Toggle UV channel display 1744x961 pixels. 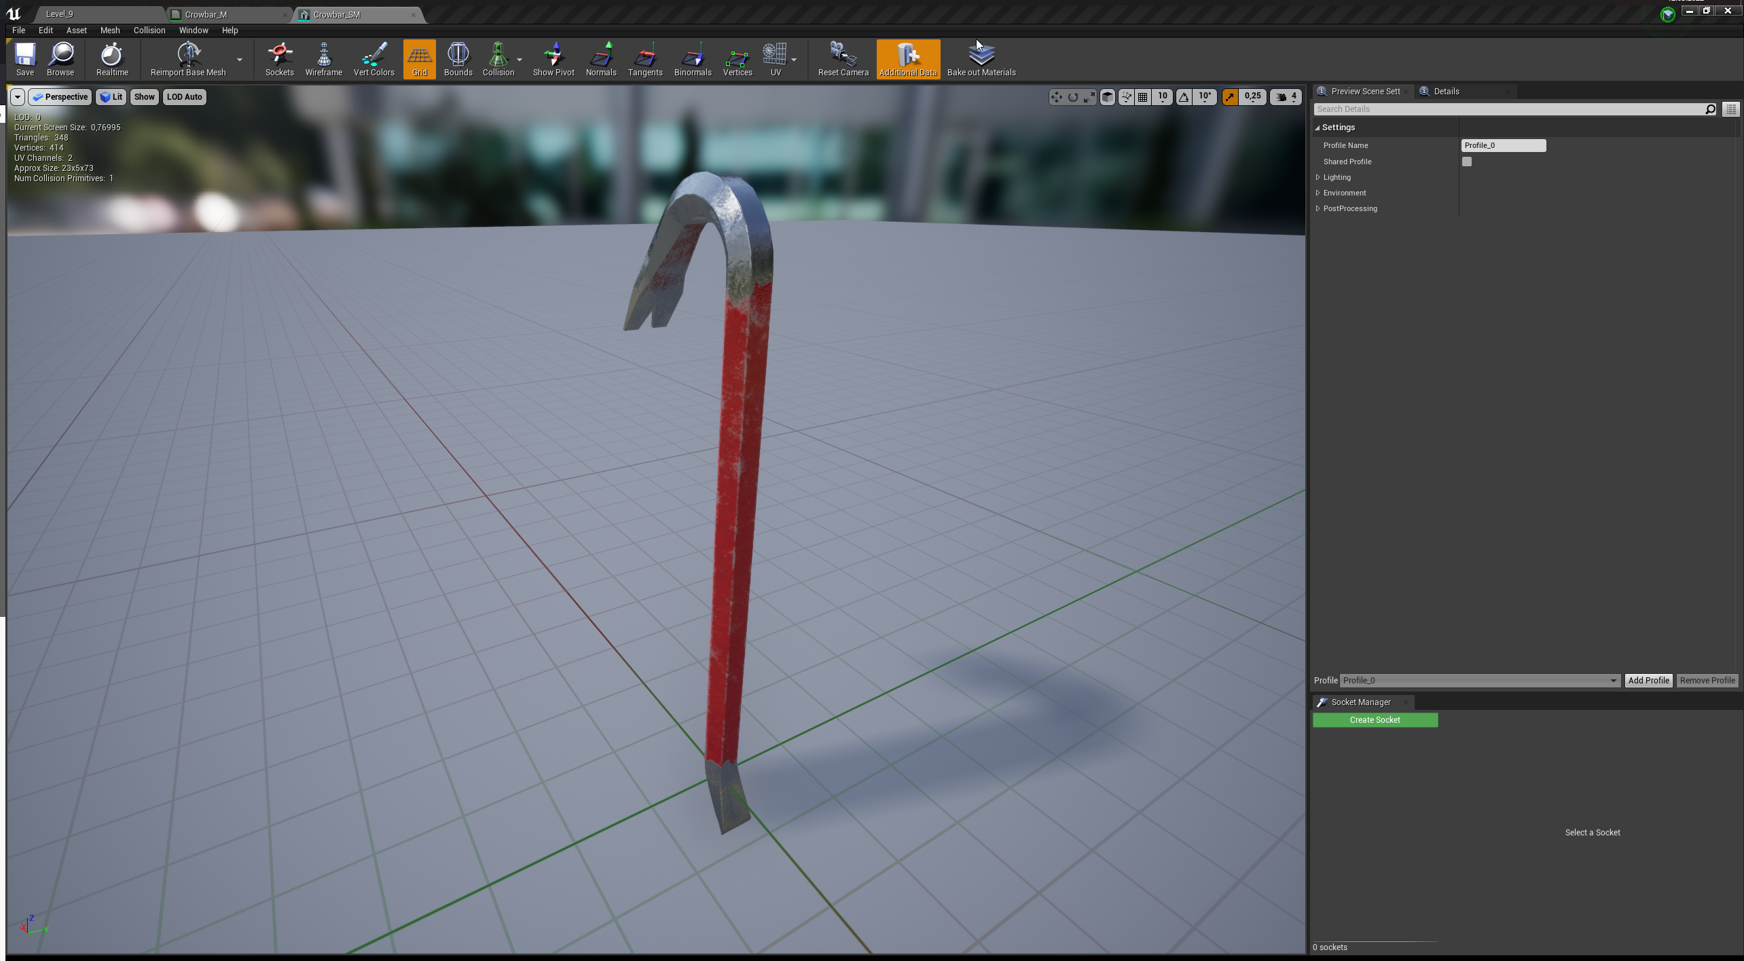[x=775, y=59]
